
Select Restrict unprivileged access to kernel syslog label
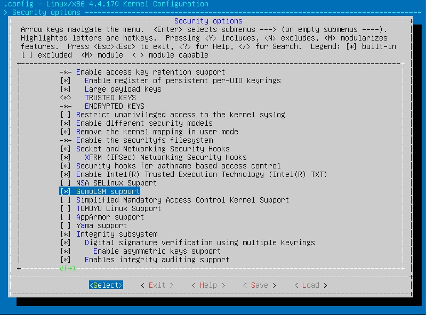pos(180,115)
